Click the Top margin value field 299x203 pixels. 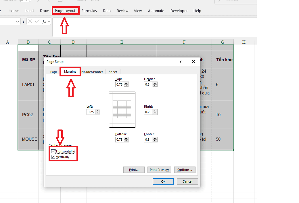pos(120,84)
